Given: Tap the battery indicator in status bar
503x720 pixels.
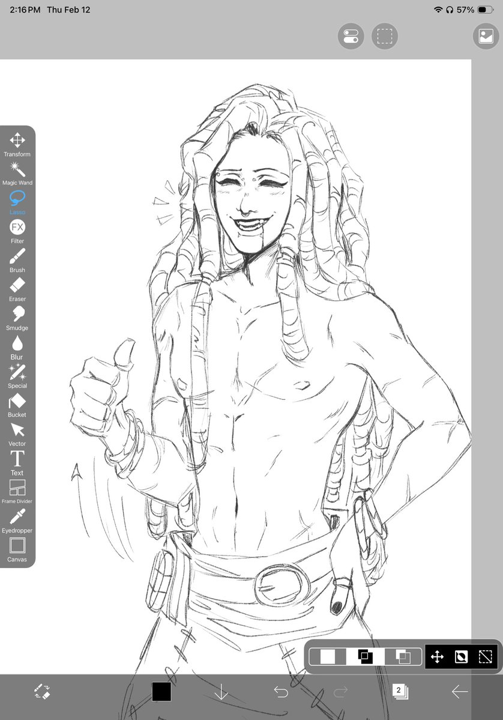Looking at the screenshot, I should pyautogui.click(x=485, y=10).
